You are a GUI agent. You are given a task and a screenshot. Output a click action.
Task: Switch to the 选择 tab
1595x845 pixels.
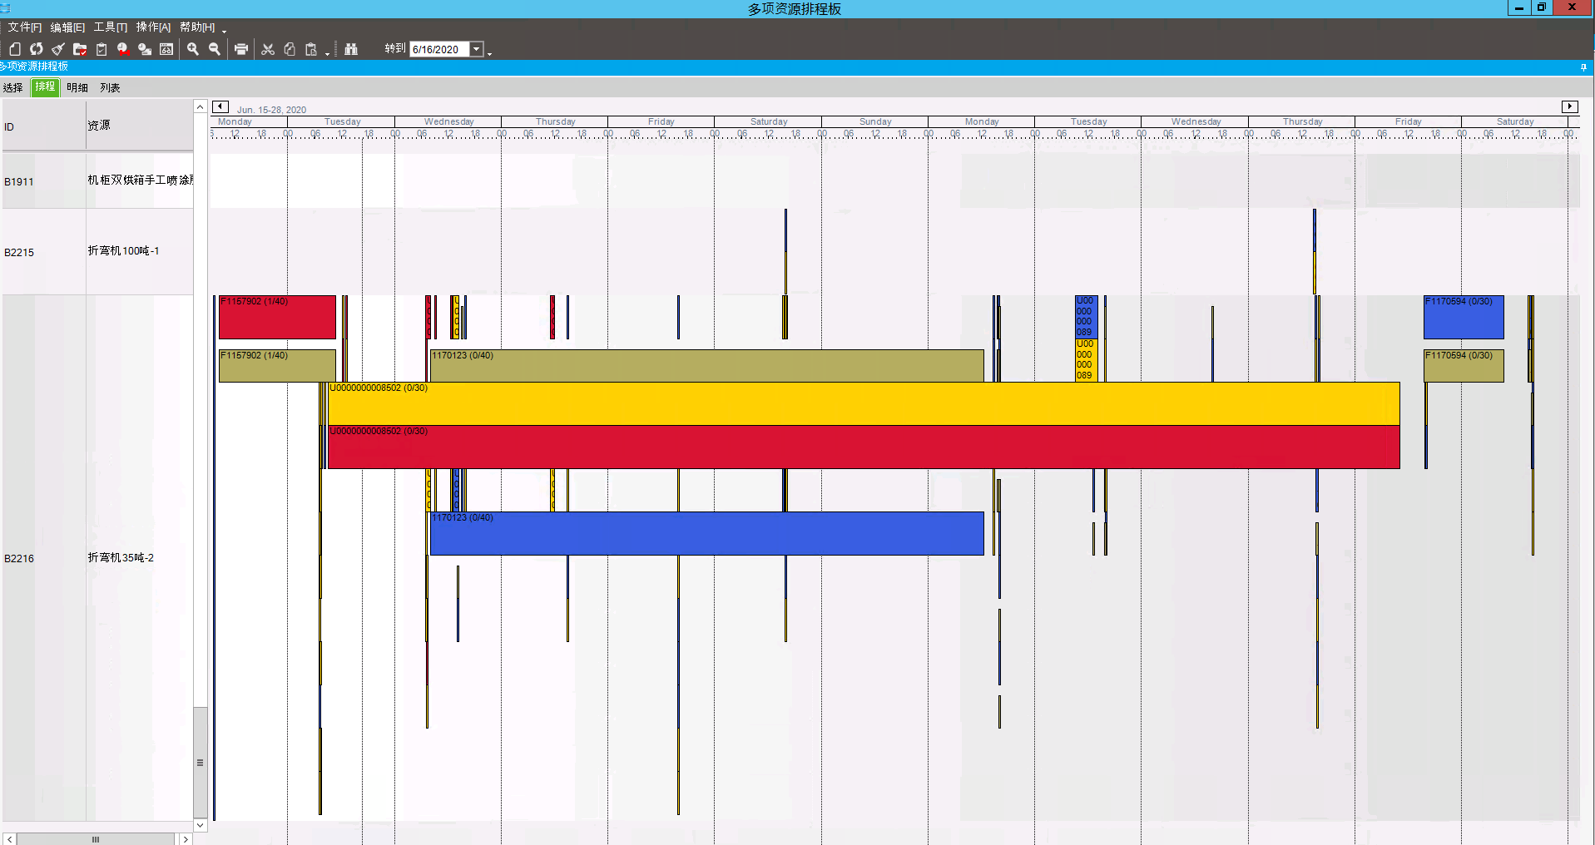(x=13, y=87)
